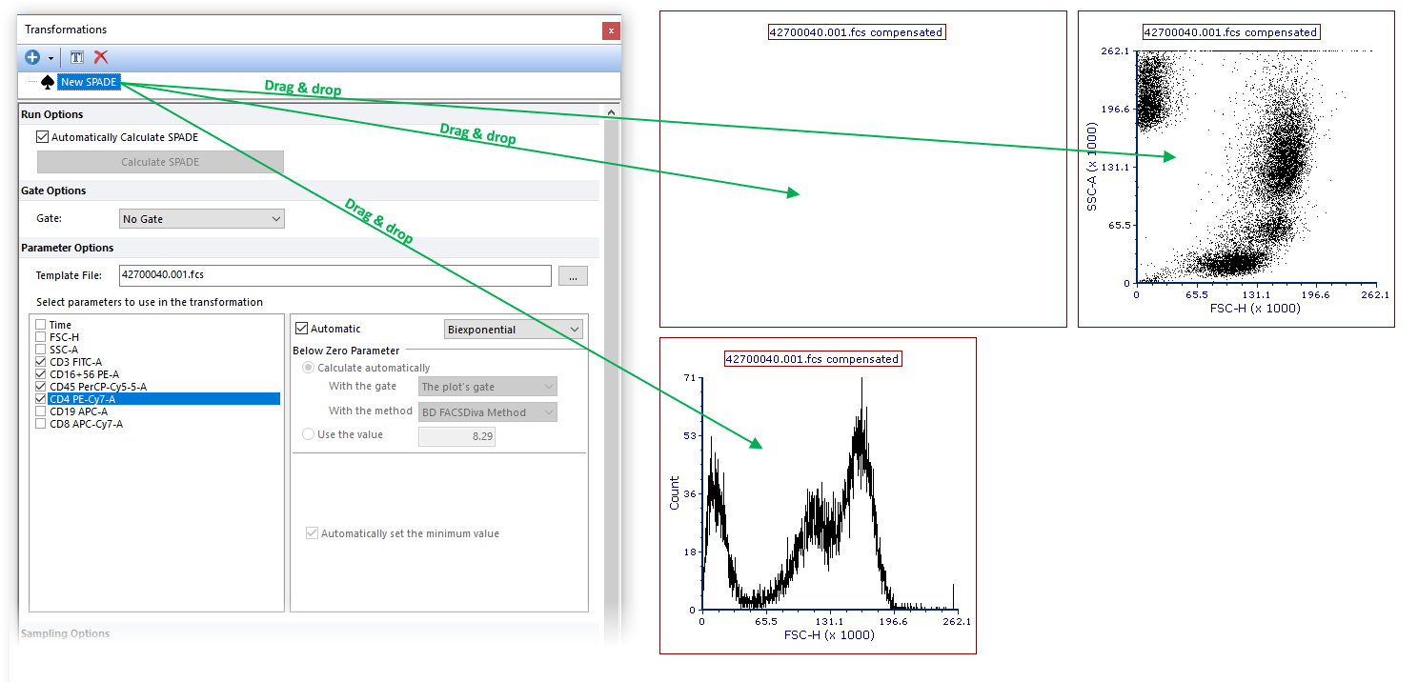Select the Use the value radio button
1418x682 pixels.
tap(308, 434)
